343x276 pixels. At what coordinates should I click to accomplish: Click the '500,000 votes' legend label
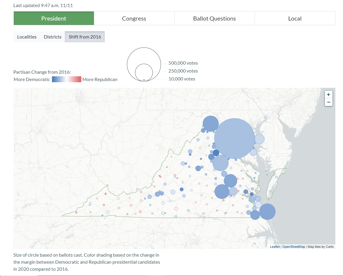pyautogui.click(x=183, y=63)
